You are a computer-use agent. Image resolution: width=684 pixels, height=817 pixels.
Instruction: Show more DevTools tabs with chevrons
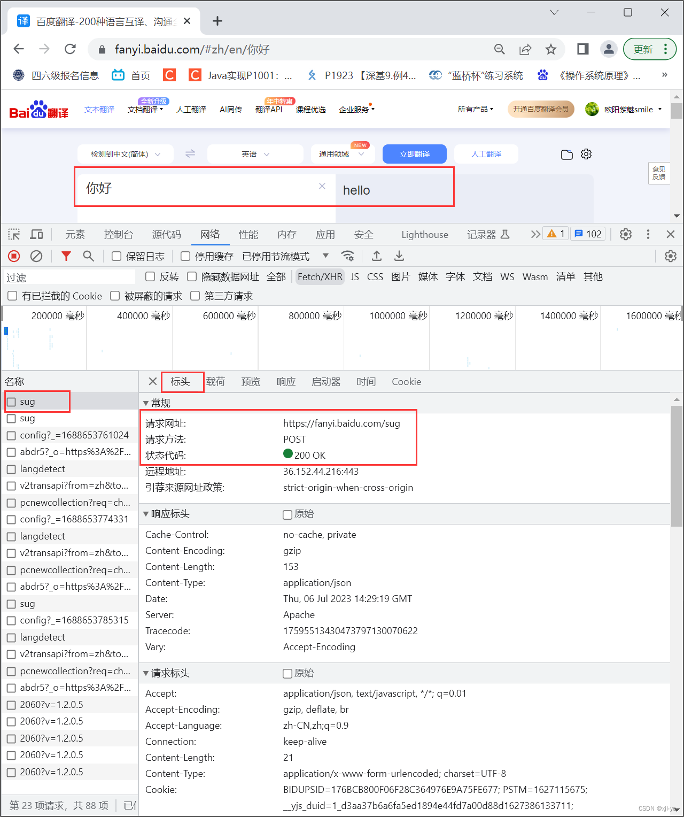coord(535,234)
